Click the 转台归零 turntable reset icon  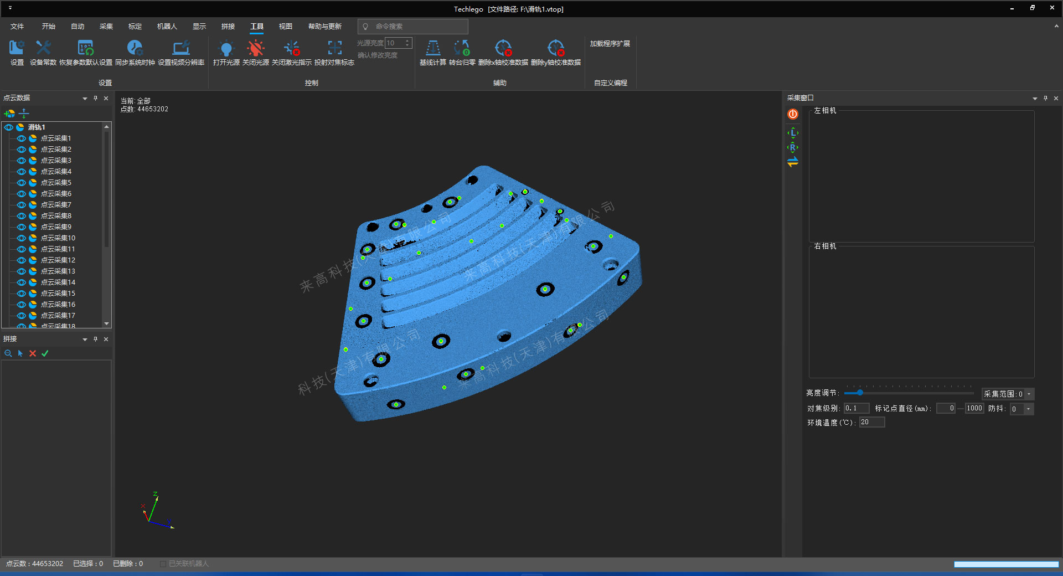point(462,49)
